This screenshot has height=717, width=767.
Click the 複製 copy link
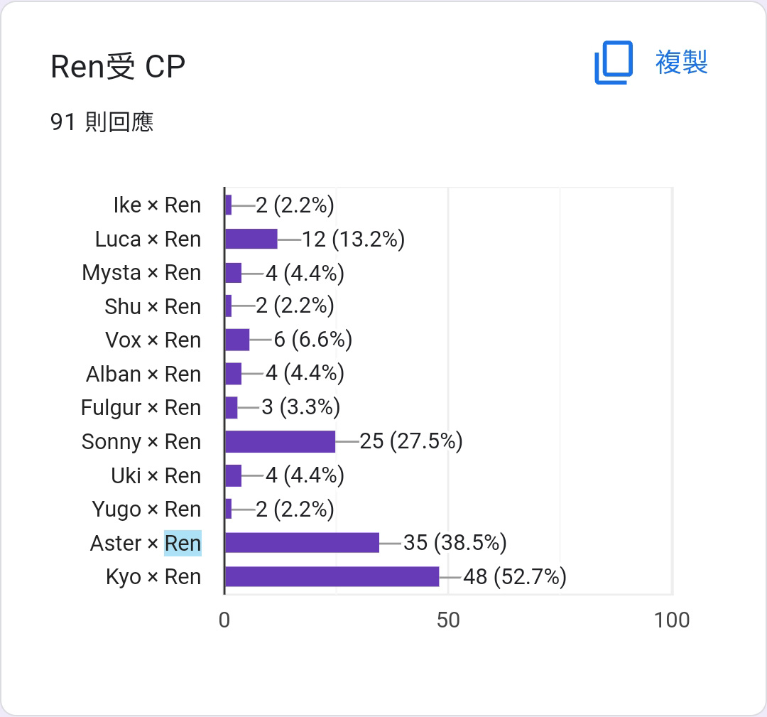tap(681, 62)
